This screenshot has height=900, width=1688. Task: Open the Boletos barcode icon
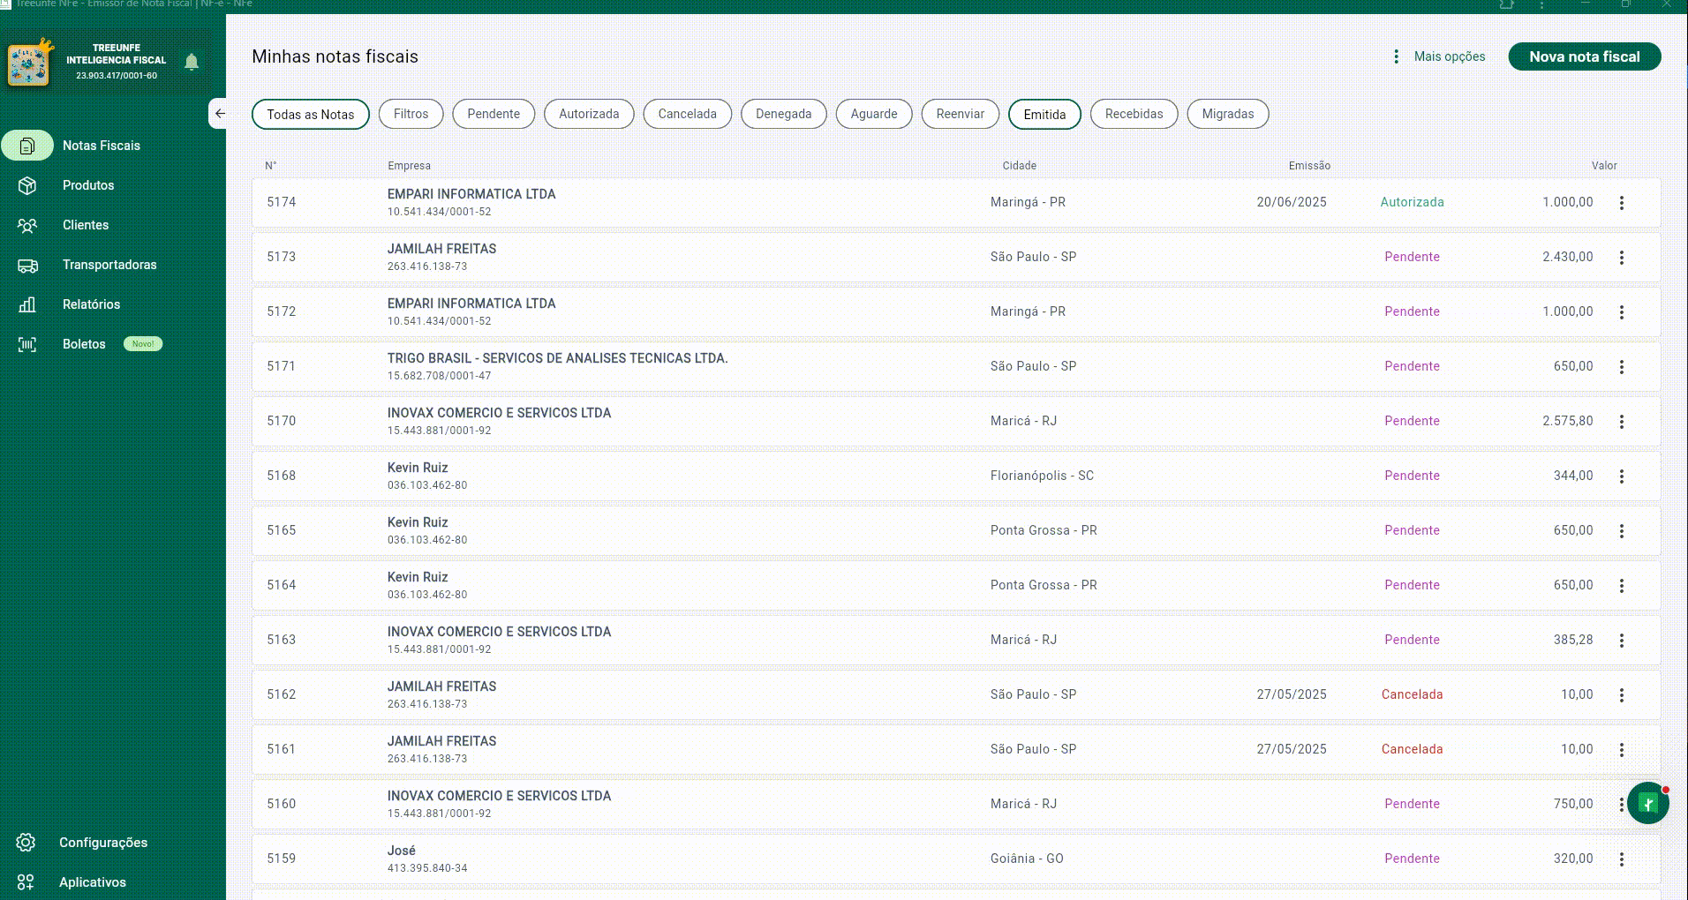pyautogui.click(x=27, y=344)
